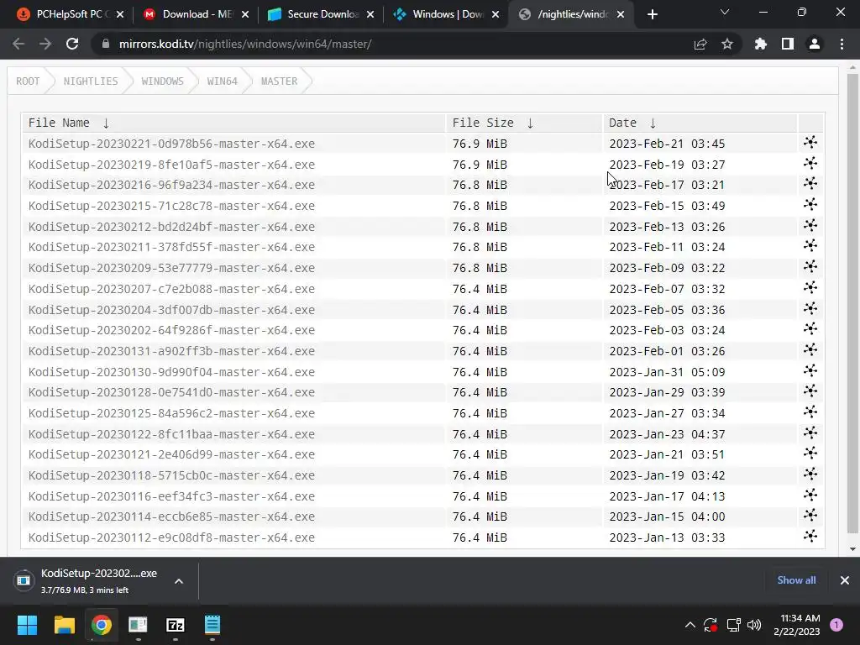Viewport: 860px width, 645px height.
Task: Open the Notepad taskbar icon
Action: pyautogui.click(x=212, y=625)
